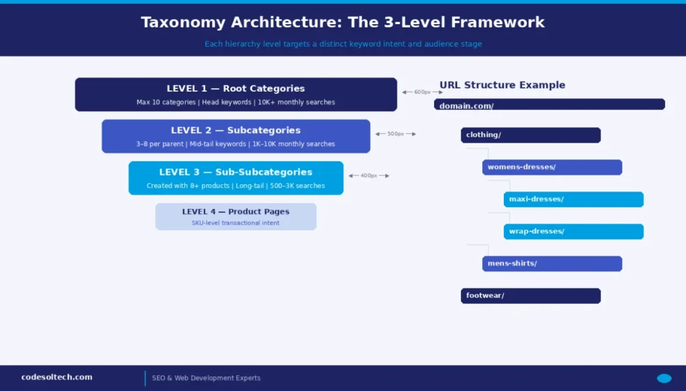Image resolution: width=686 pixels, height=391 pixels.
Task: Click the SEO & Web Development Experts text
Action: click(206, 378)
